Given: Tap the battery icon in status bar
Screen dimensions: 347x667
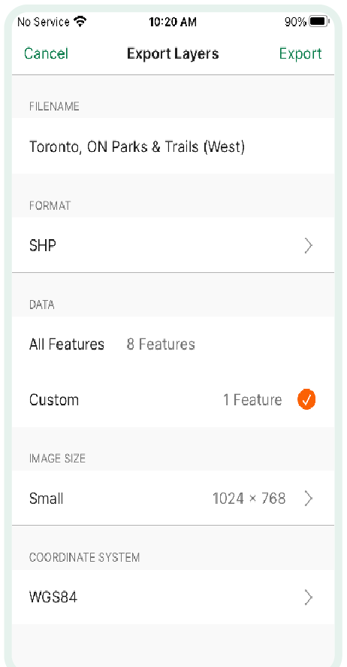Looking at the screenshot, I should [x=319, y=22].
